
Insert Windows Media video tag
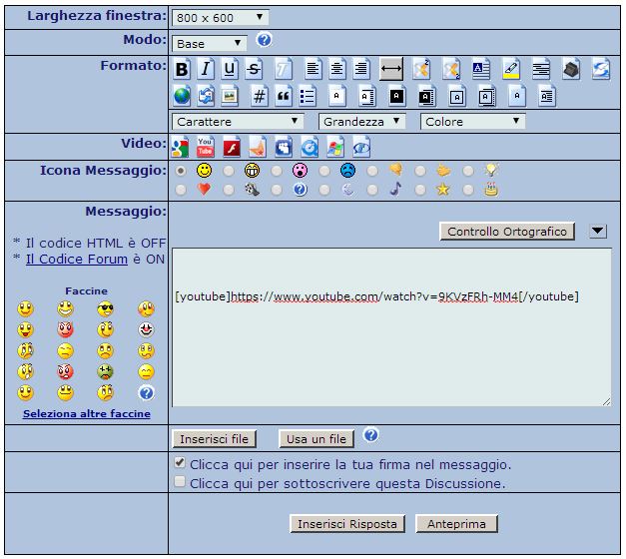pyautogui.click(x=334, y=147)
